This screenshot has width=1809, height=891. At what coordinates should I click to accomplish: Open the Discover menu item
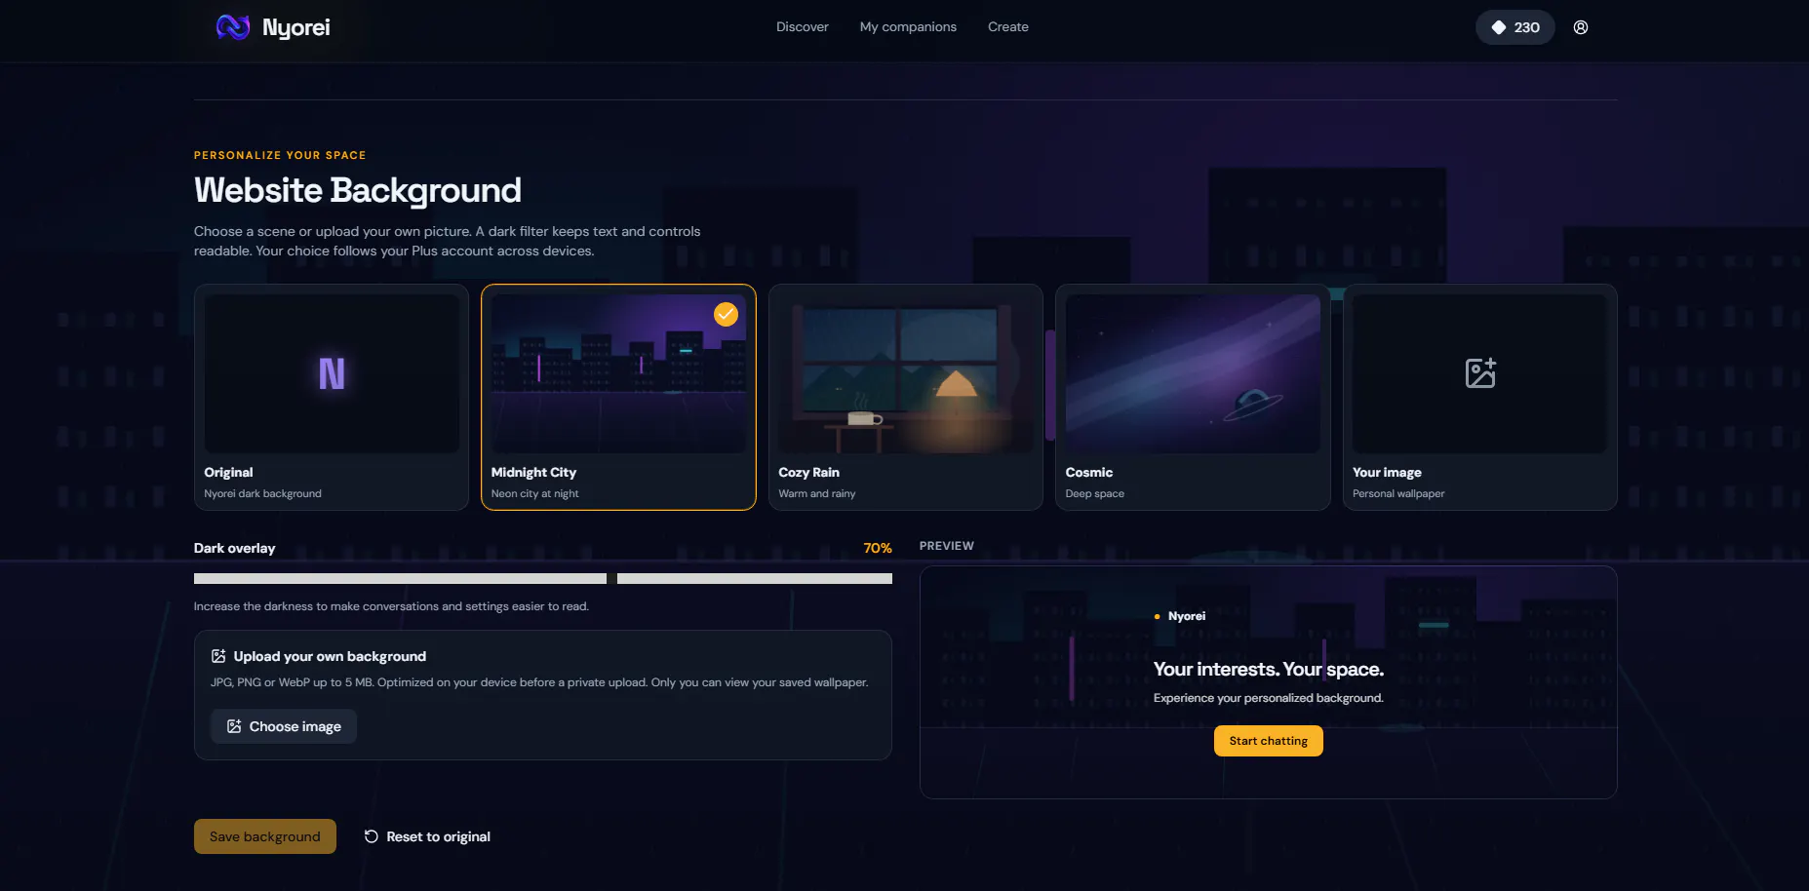pyautogui.click(x=802, y=27)
